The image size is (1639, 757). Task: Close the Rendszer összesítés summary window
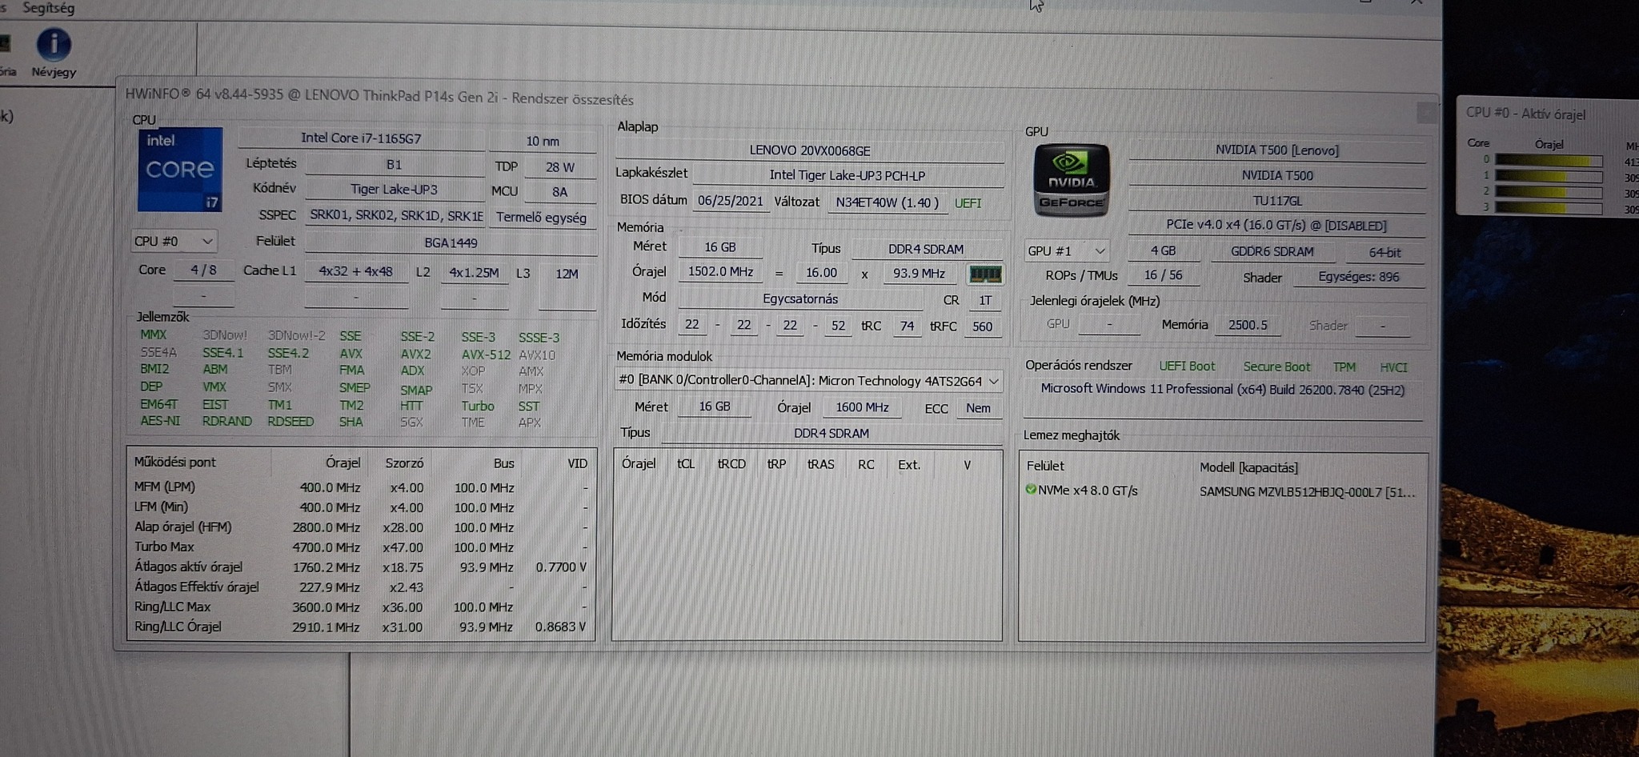pos(1425,113)
